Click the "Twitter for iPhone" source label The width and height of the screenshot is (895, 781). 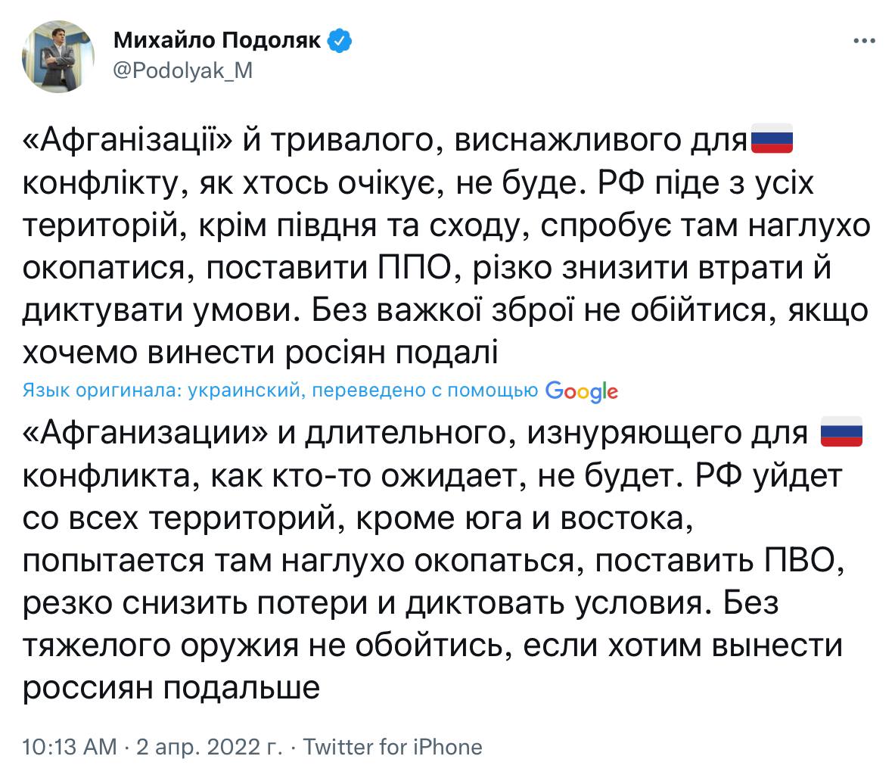point(393,747)
